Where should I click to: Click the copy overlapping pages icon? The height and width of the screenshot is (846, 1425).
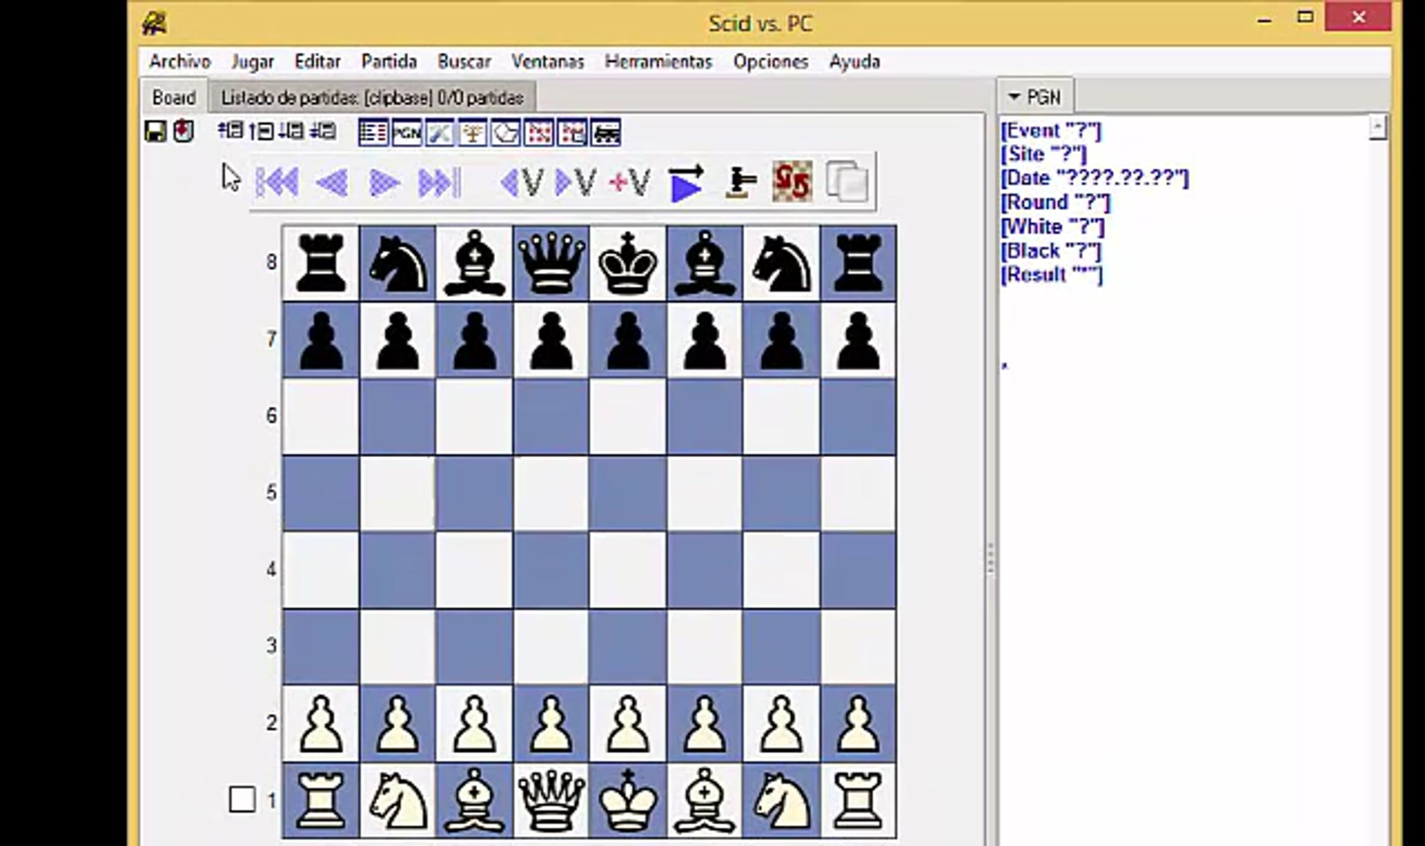(847, 182)
